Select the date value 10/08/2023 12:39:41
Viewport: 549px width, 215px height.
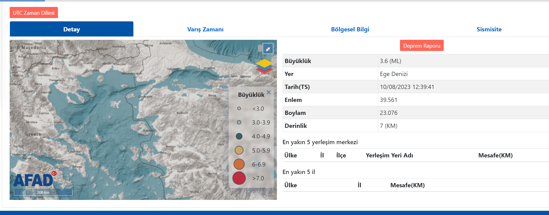click(407, 87)
